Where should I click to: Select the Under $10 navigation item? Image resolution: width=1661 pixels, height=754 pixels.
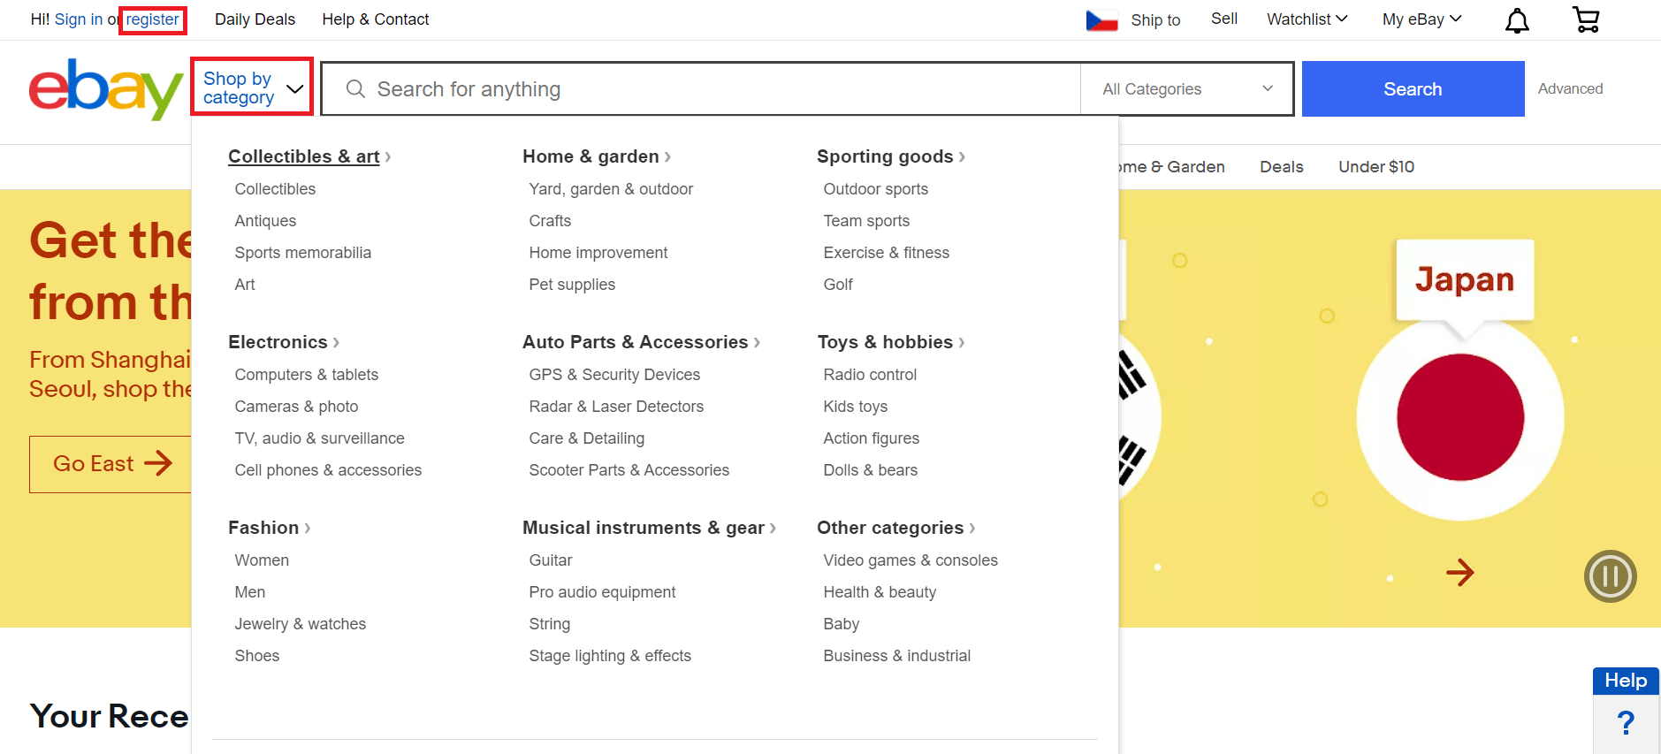pos(1375,166)
